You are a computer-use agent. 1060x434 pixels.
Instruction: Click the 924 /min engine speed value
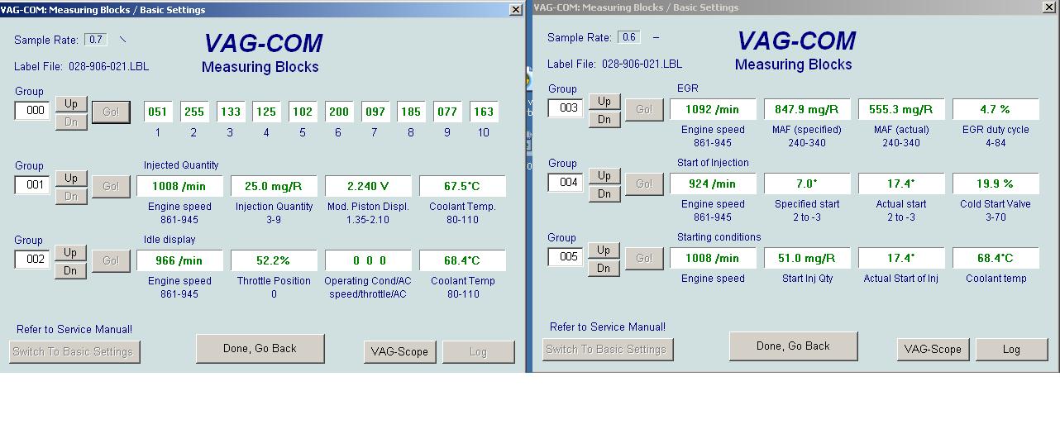[x=713, y=184]
